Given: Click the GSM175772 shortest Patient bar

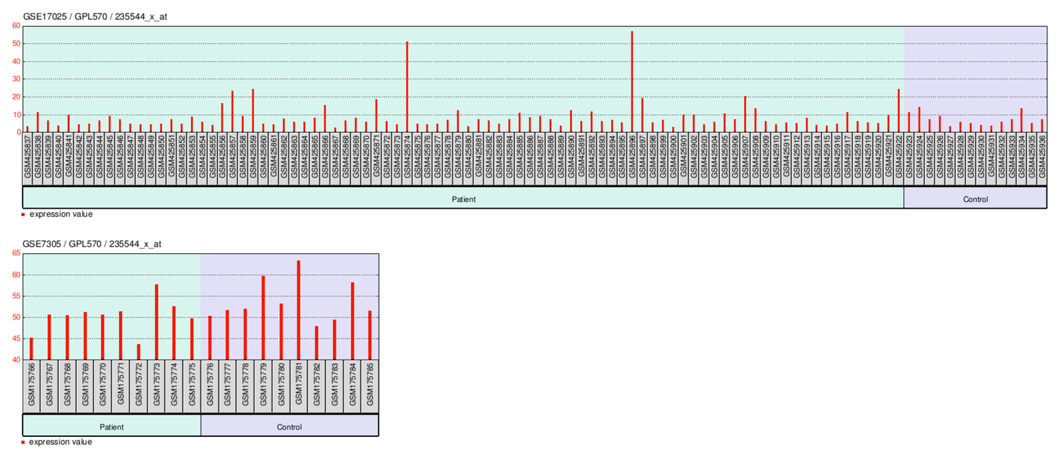Looking at the screenshot, I should click(138, 352).
